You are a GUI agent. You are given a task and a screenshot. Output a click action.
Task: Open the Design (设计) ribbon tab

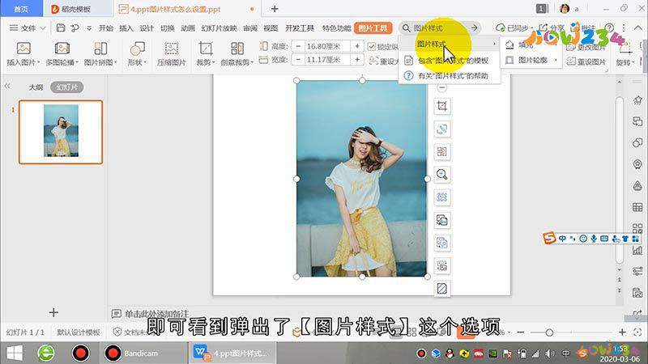pyautogui.click(x=147, y=28)
